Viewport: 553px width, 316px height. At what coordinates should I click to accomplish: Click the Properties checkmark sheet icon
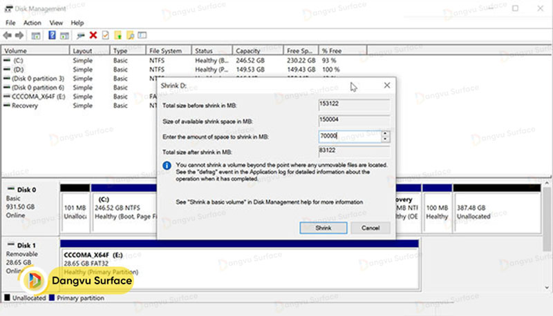(x=105, y=35)
